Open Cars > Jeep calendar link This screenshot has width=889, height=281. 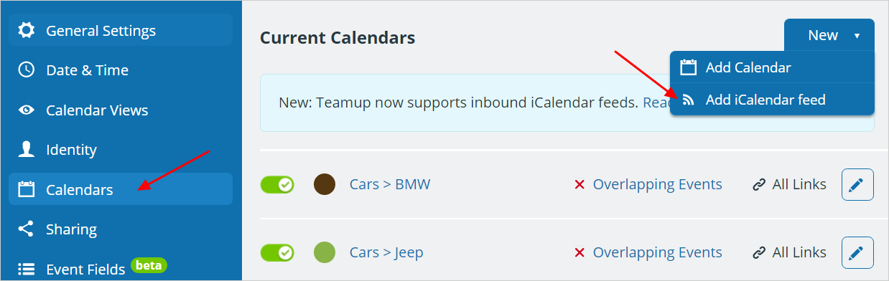[386, 252]
